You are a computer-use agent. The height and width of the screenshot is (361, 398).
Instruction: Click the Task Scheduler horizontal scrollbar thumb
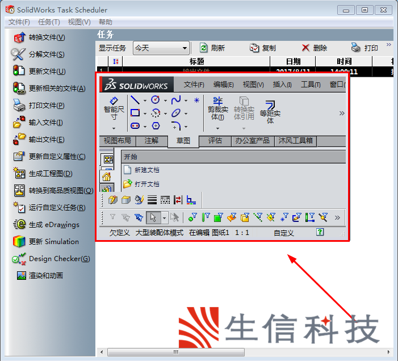(x=175, y=352)
